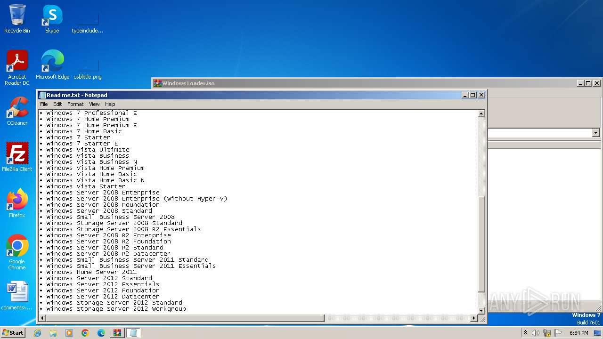
Task: Open the Recycle Bin desktop icon
Action: coord(17,19)
